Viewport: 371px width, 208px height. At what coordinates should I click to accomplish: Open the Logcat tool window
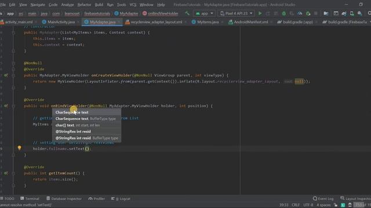pyautogui.click(x=121, y=199)
